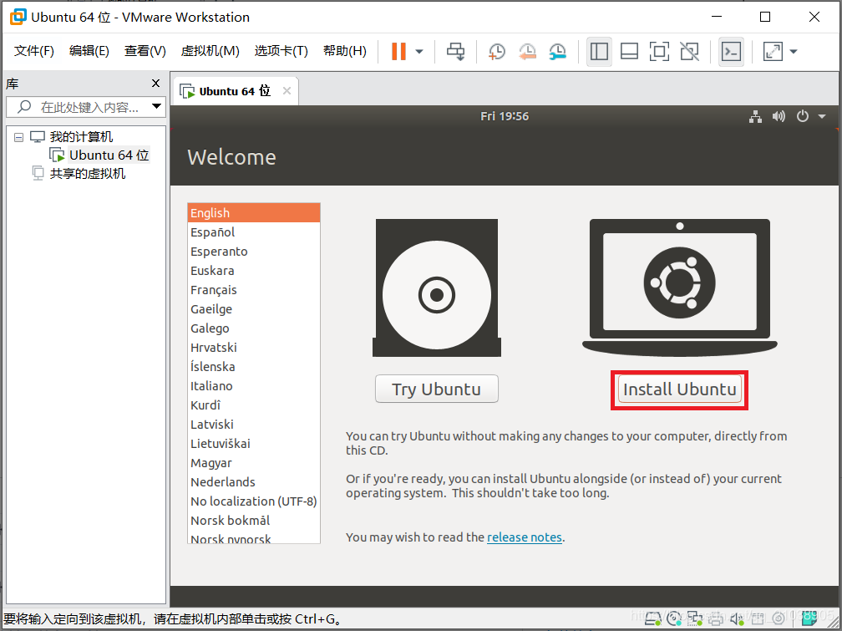Select Íslenska in the language list

(x=253, y=367)
